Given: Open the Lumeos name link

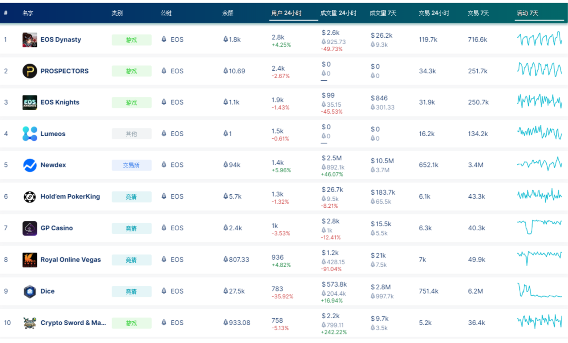Looking at the screenshot, I should (53, 134).
